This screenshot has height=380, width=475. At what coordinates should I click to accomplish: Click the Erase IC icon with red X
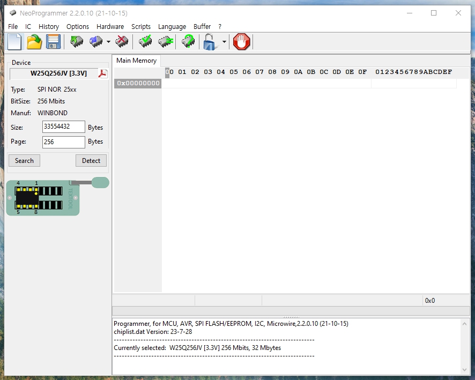[122, 42]
